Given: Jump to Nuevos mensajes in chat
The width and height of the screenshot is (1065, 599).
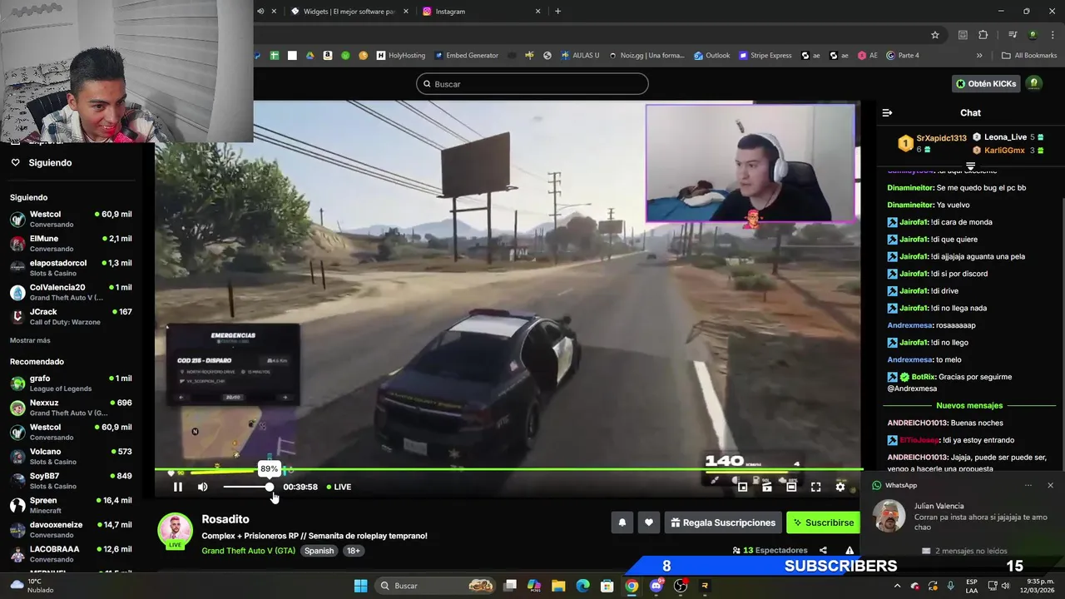Looking at the screenshot, I should click(x=969, y=405).
